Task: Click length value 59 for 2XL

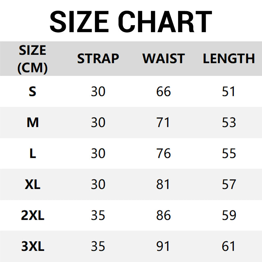Action: [229, 215]
